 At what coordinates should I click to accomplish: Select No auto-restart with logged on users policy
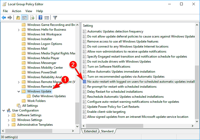tap(140, 82)
